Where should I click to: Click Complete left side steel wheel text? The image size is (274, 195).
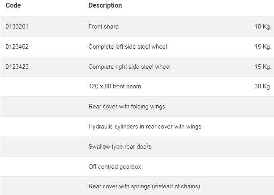click(128, 47)
